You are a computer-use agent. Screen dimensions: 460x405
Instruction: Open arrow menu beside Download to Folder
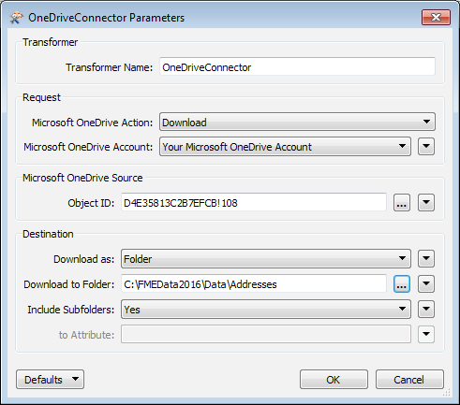pyautogui.click(x=426, y=284)
